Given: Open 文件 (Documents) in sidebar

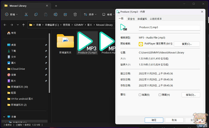Looking at the screenshot, I should pos(12,57).
